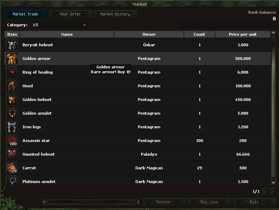Switch to the Your Offer tab
The height and width of the screenshot is (210, 279).
tap(70, 14)
